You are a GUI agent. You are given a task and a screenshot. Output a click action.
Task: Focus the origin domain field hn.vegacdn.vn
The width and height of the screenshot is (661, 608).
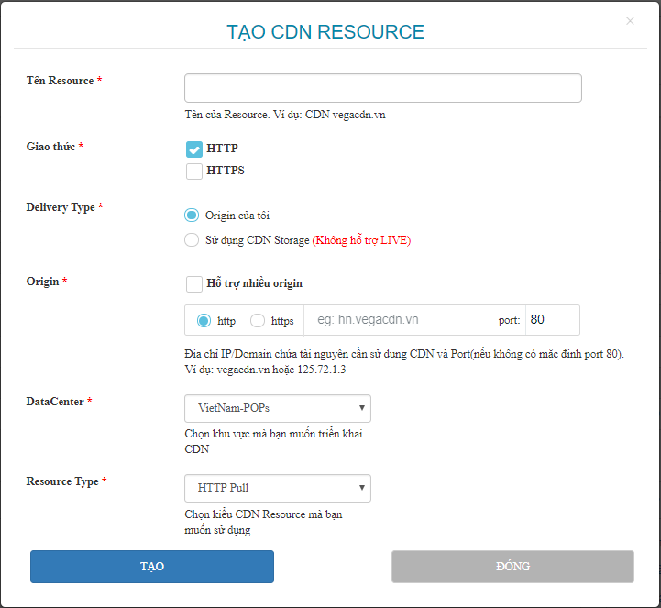[x=394, y=320]
